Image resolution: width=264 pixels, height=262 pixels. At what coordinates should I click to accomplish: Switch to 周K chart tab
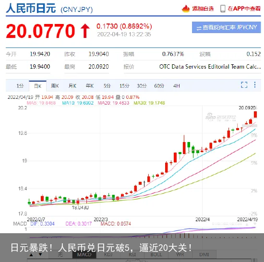click(x=55, y=86)
